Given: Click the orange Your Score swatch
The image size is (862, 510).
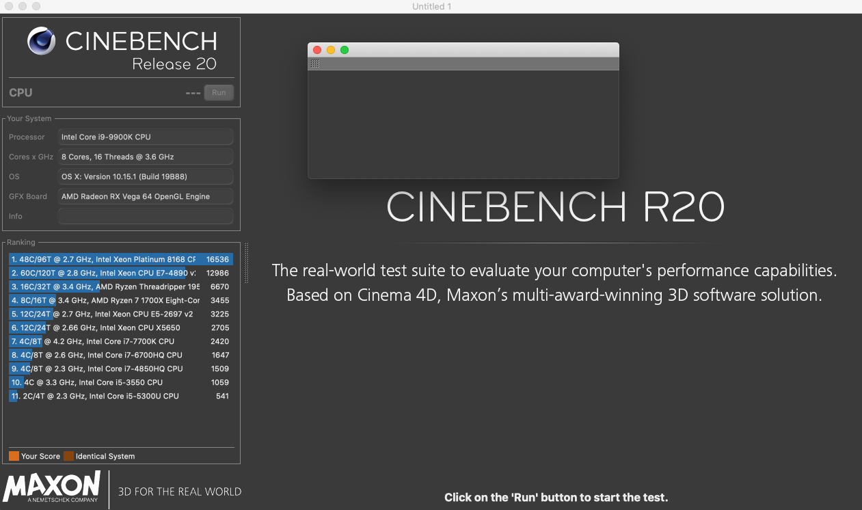Looking at the screenshot, I should [14, 456].
